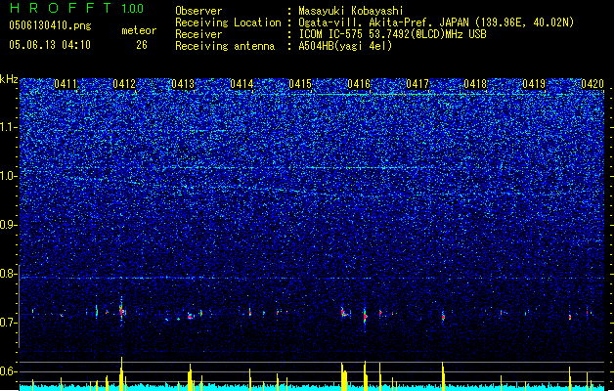The image size is (615, 391).
Task: Click the strong meteor echo just before 0416
Action: click(x=344, y=313)
